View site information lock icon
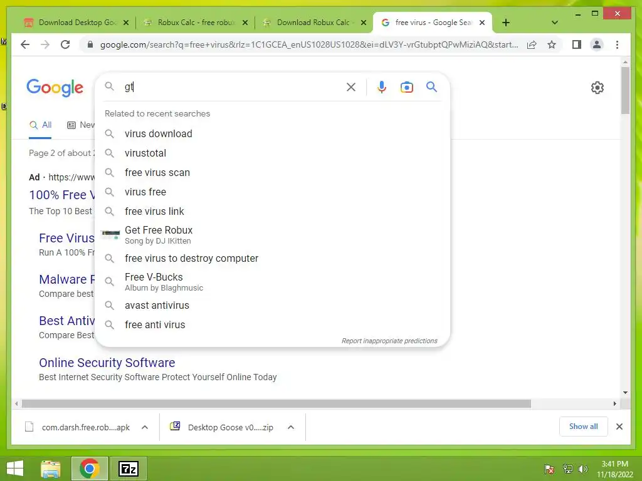This screenshot has height=481, width=642. pyautogui.click(x=90, y=44)
